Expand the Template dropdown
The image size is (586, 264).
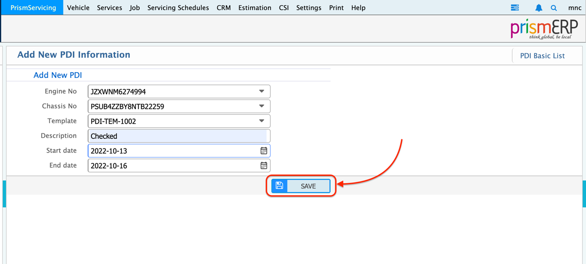(x=262, y=121)
